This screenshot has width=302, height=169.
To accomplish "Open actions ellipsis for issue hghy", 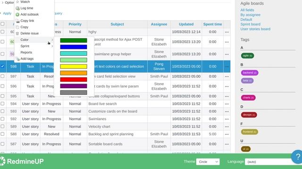I will point(226,32).
